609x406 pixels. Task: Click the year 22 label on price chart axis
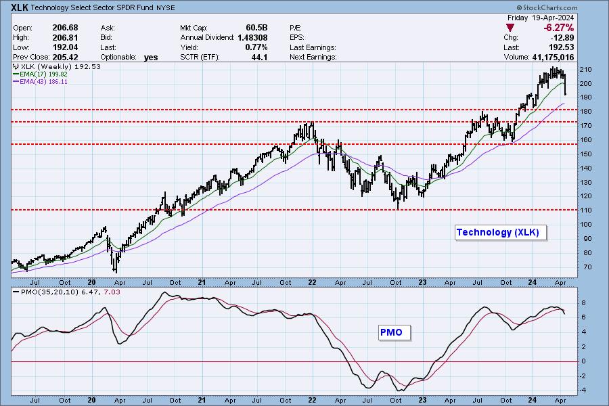pos(312,282)
